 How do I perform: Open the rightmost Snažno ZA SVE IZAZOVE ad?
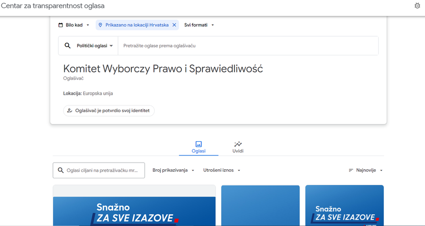pyautogui.click(x=344, y=205)
